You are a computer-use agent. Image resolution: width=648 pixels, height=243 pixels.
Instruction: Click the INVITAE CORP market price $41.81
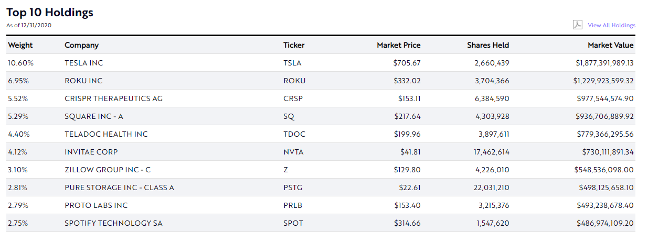pos(410,152)
